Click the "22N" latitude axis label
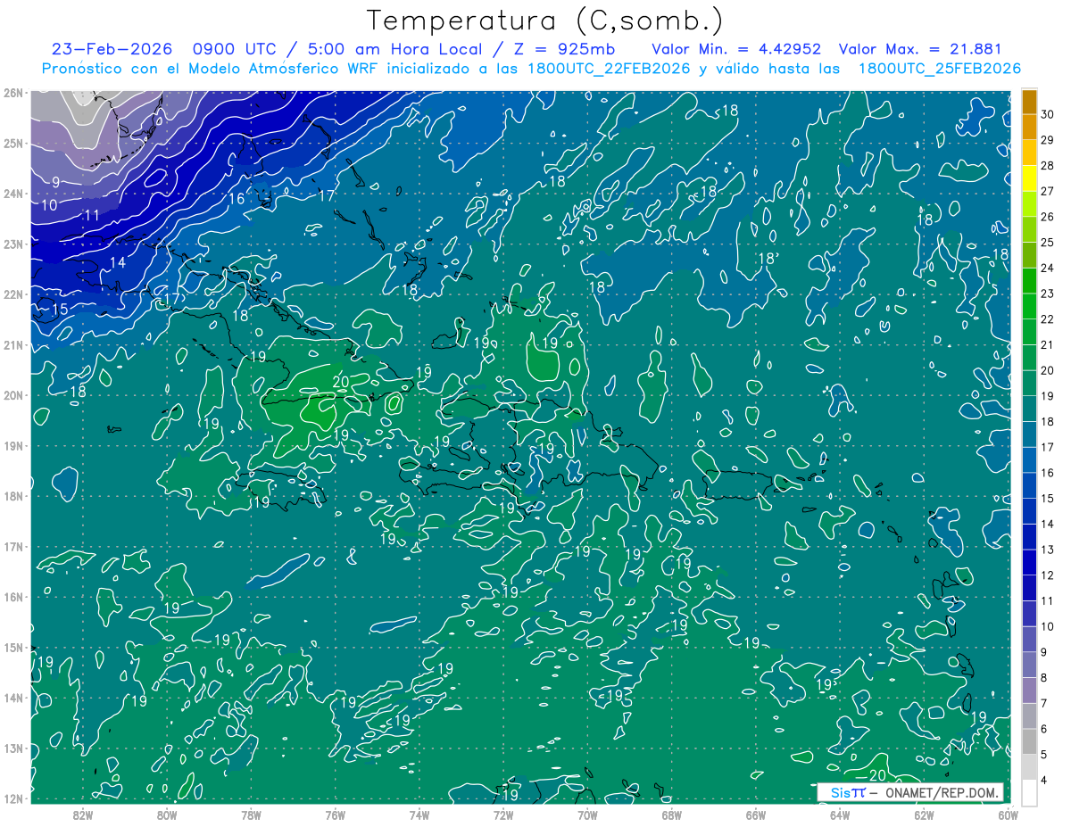1071x827 pixels. pos(12,294)
